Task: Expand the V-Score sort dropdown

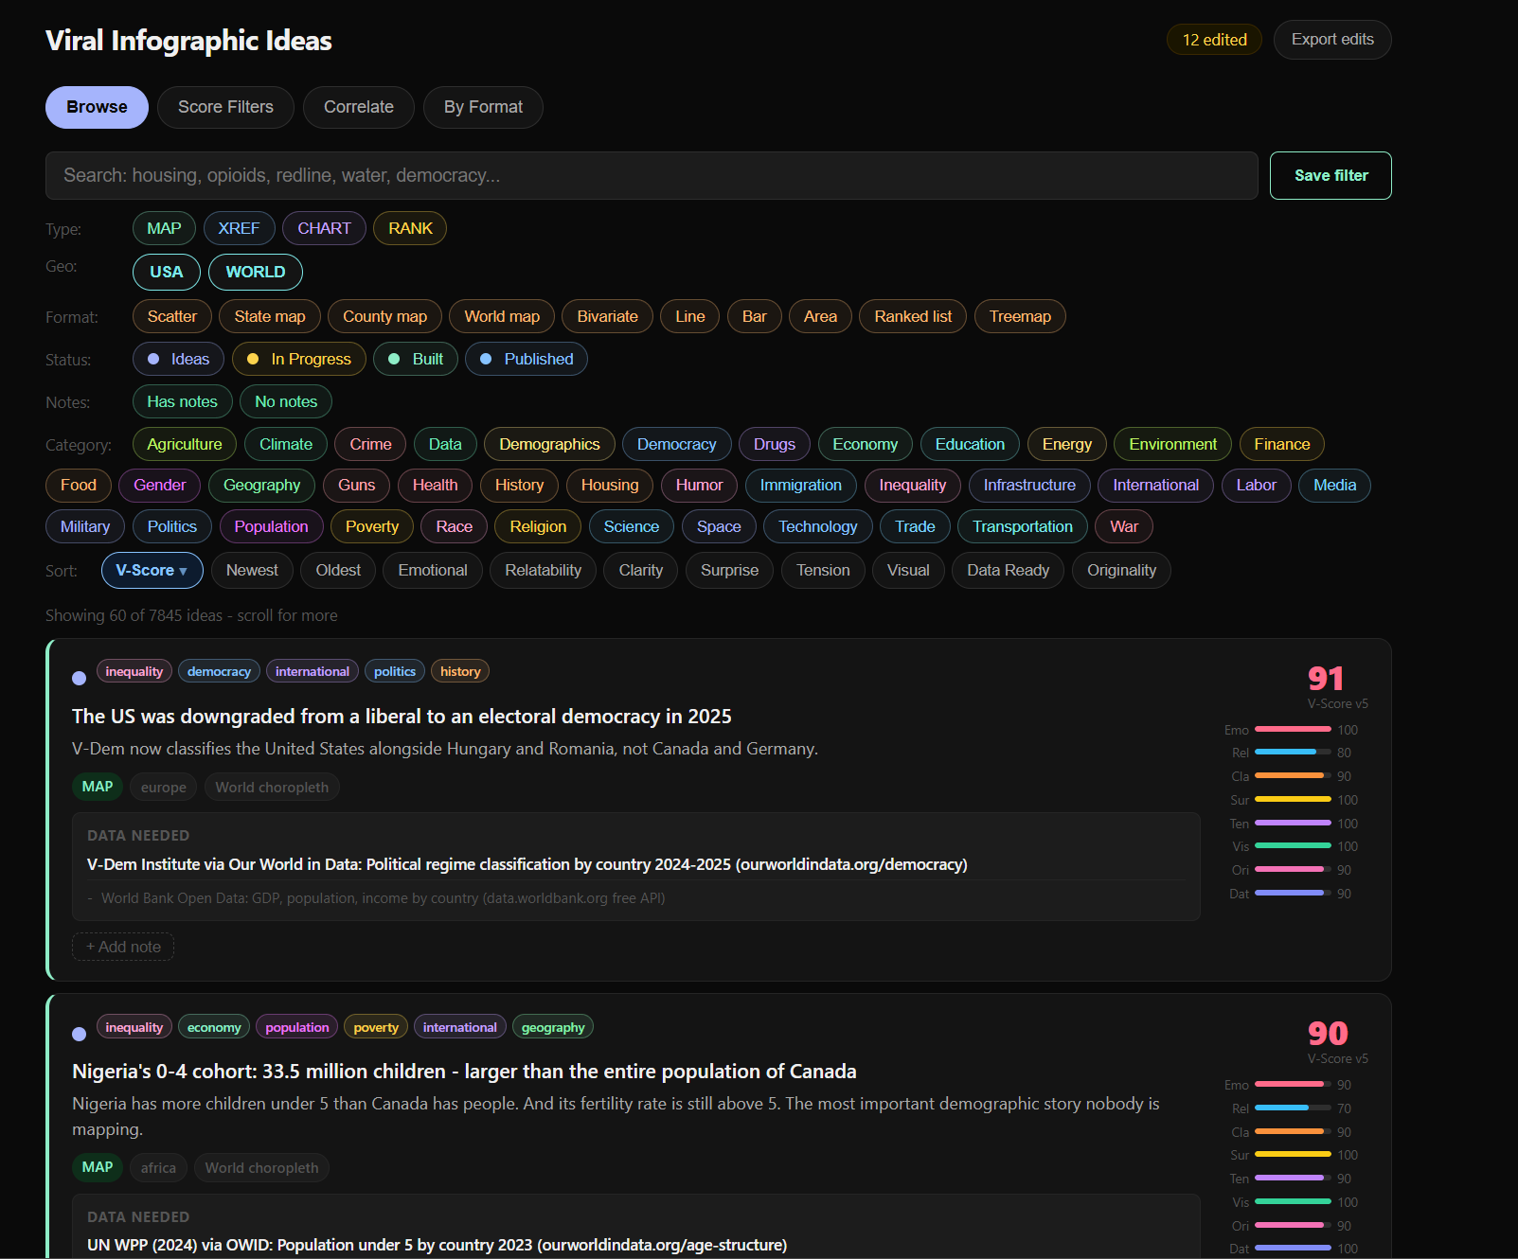Action: (152, 570)
